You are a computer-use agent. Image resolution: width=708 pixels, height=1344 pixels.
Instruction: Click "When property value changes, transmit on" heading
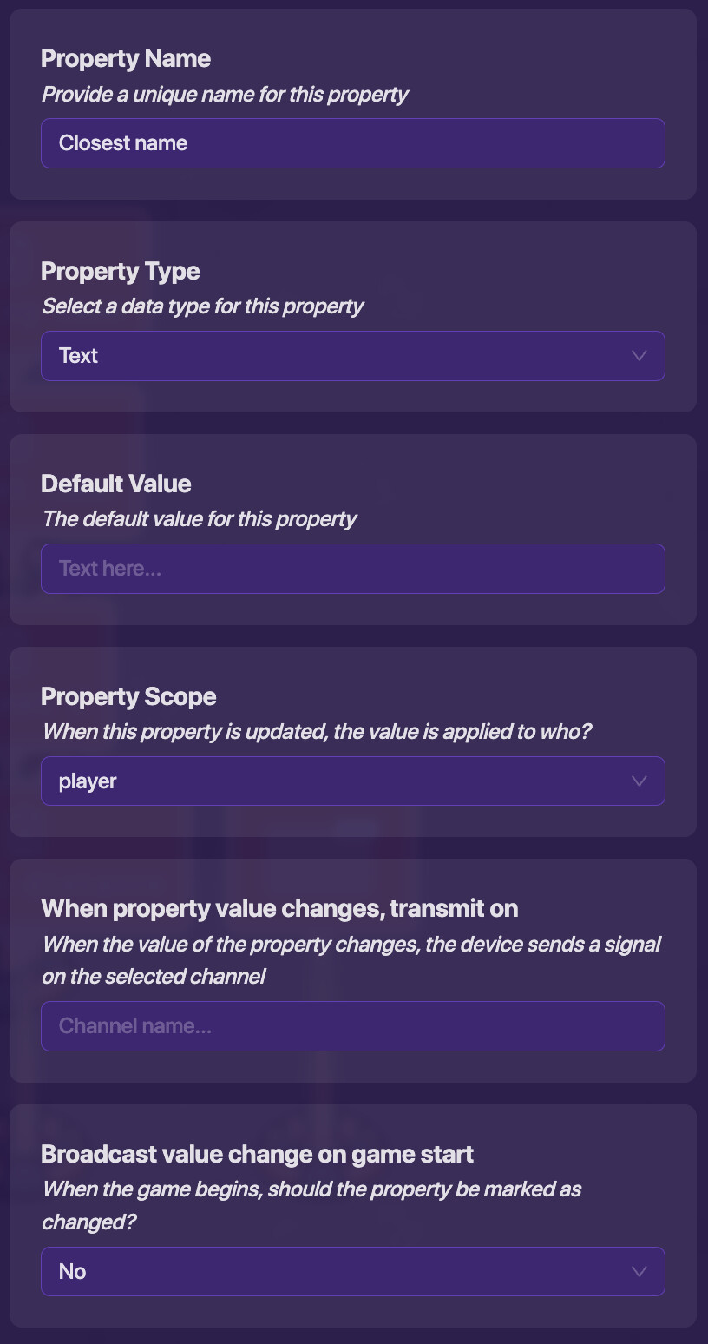coord(279,909)
